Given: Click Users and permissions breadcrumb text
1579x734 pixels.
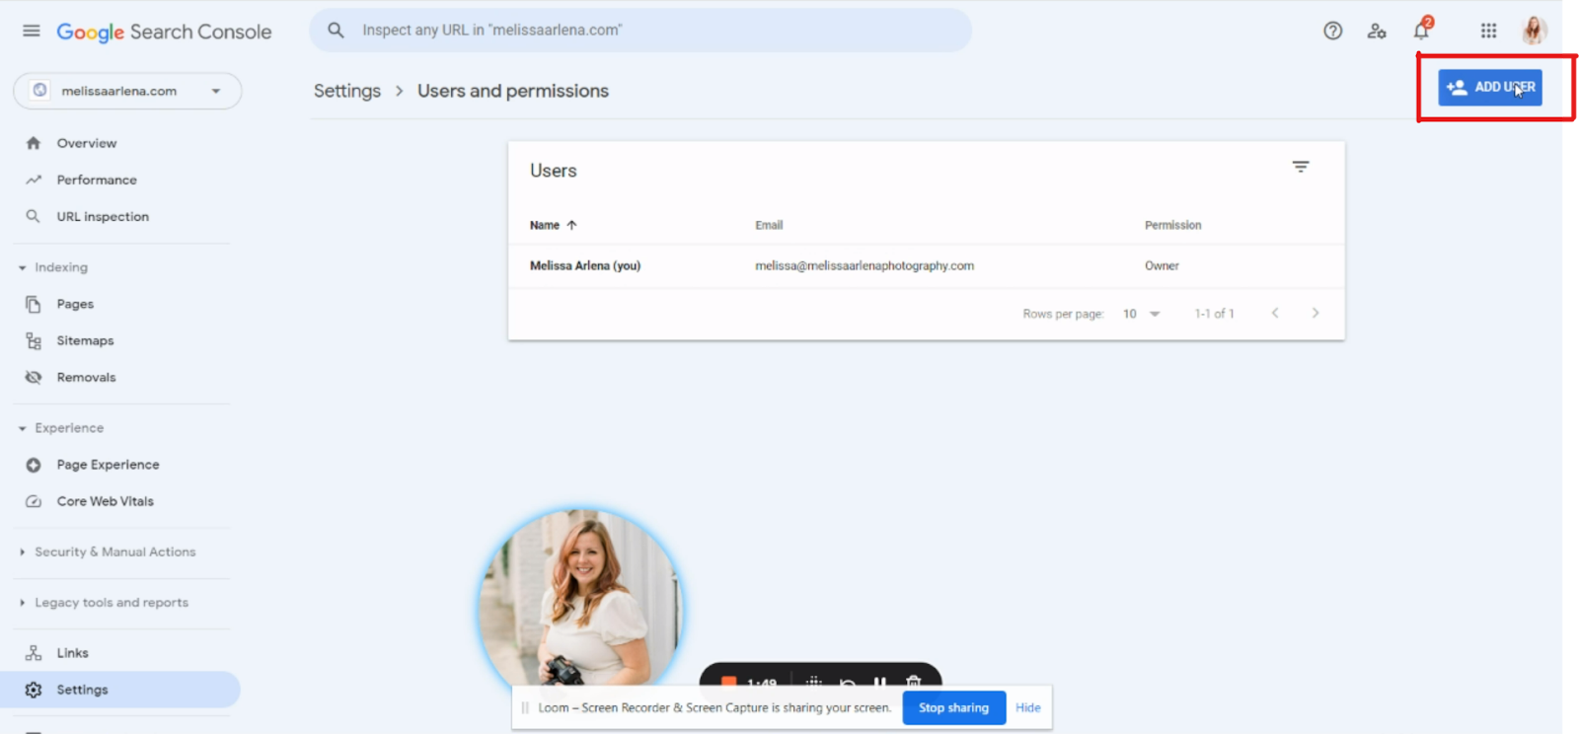Looking at the screenshot, I should coord(513,91).
